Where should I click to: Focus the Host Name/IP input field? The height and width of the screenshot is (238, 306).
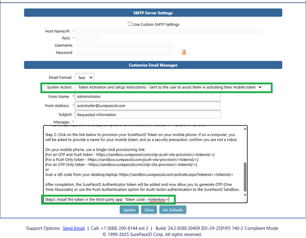[x=169, y=31]
